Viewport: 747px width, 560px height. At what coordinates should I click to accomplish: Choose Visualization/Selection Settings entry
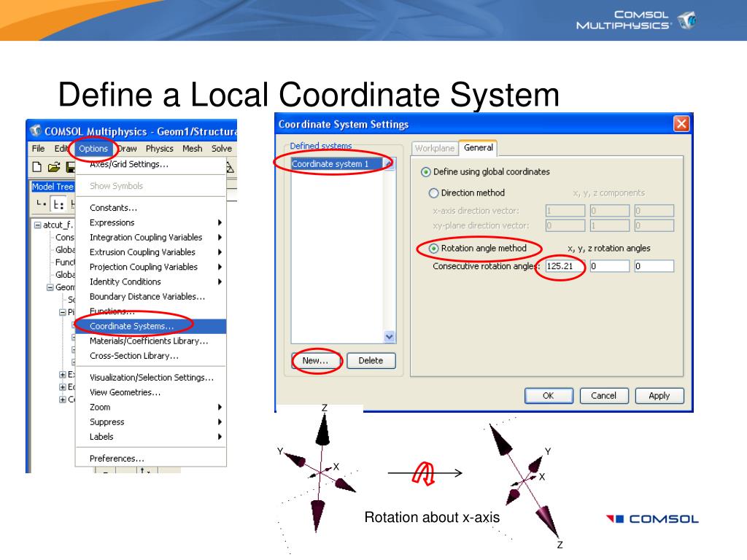tap(150, 377)
